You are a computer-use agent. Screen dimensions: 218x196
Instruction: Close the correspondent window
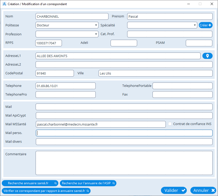[212, 4]
